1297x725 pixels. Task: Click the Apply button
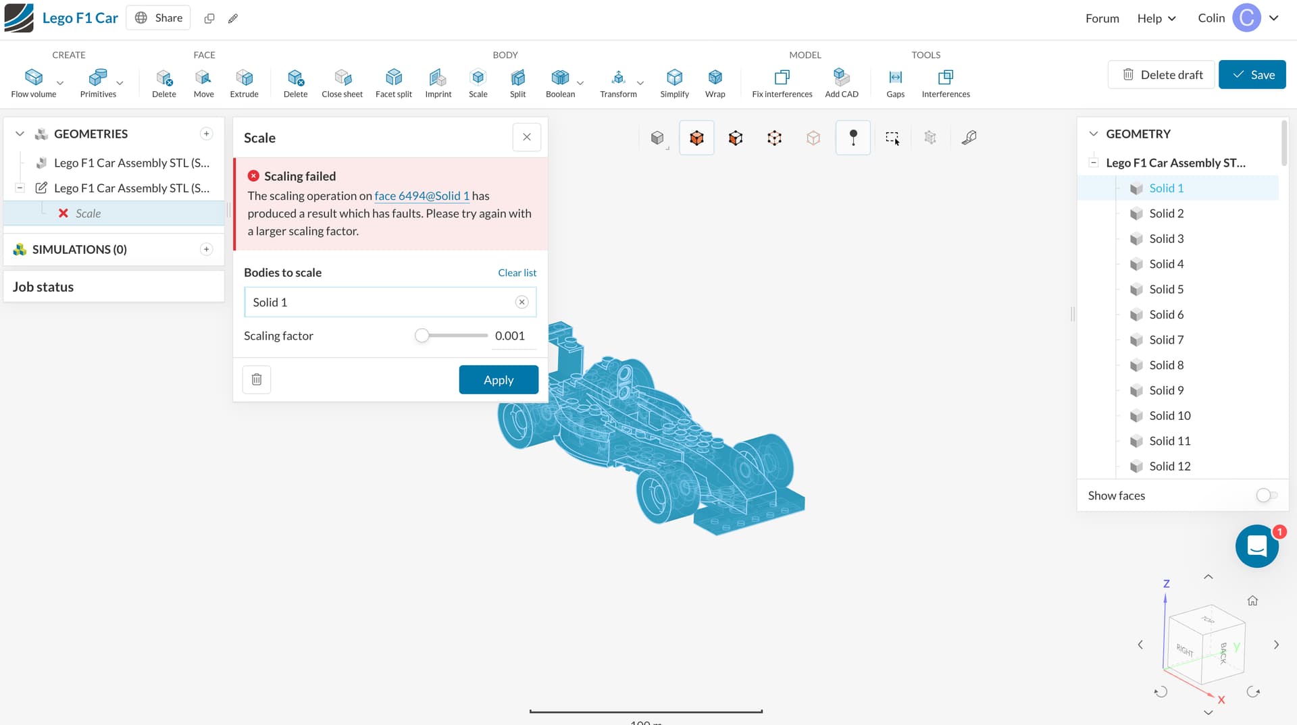[x=499, y=380]
